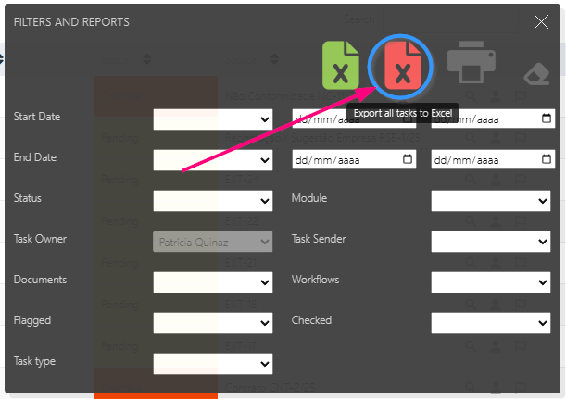Expand the Task type dropdown
Screen dimensions: 566x399
click(x=213, y=364)
